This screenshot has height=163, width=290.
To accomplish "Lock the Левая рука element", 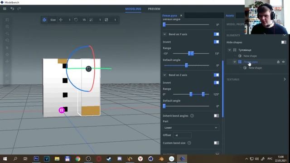I will (x=278, y=62).
